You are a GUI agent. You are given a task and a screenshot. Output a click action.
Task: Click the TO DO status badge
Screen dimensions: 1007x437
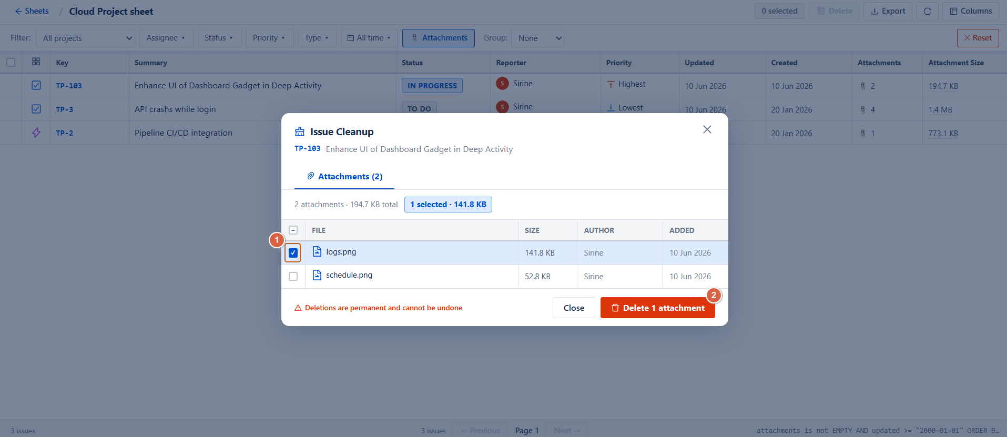pyautogui.click(x=419, y=108)
